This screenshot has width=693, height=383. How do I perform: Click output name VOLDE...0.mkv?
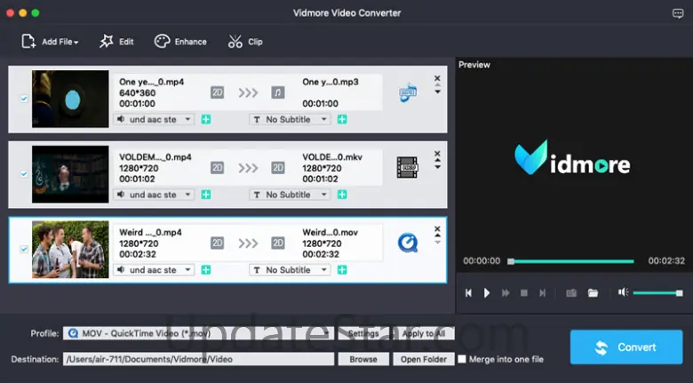tap(332, 157)
